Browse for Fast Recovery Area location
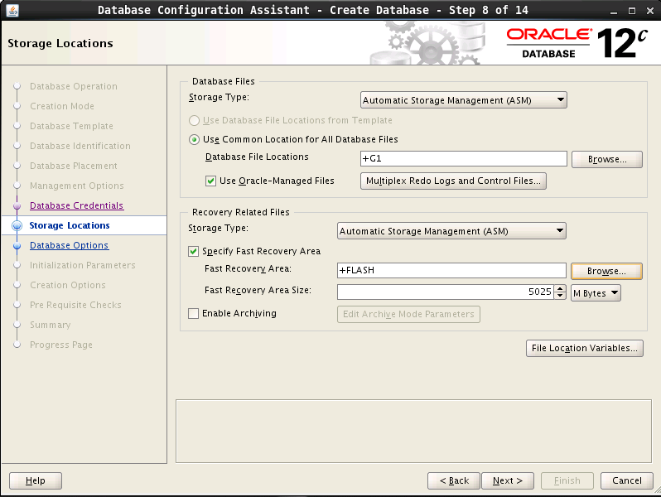The width and height of the screenshot is (661, 497). (606, 271)
